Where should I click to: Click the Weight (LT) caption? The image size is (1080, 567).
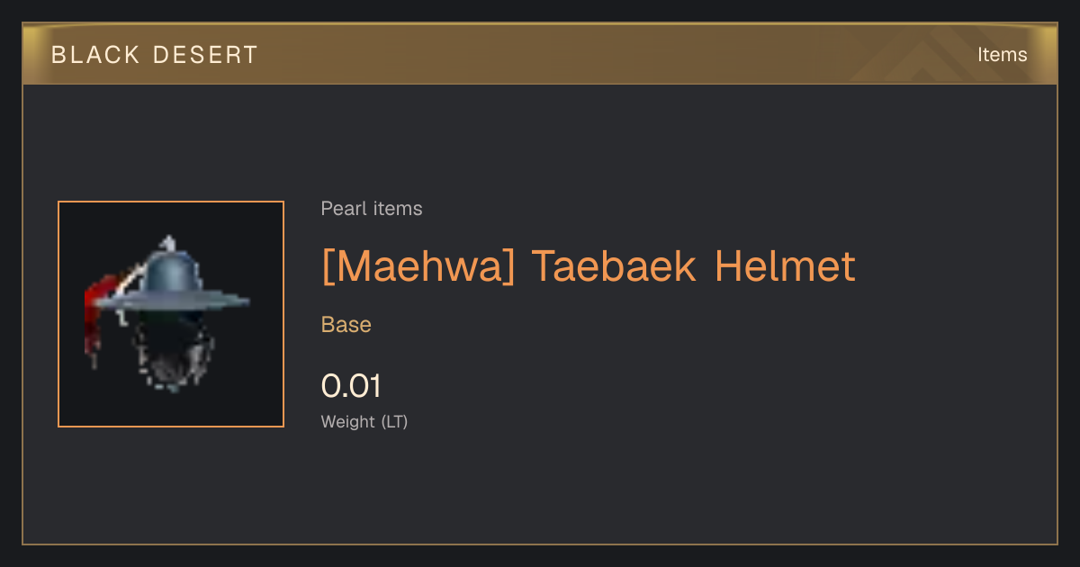(x=364, y=422)
